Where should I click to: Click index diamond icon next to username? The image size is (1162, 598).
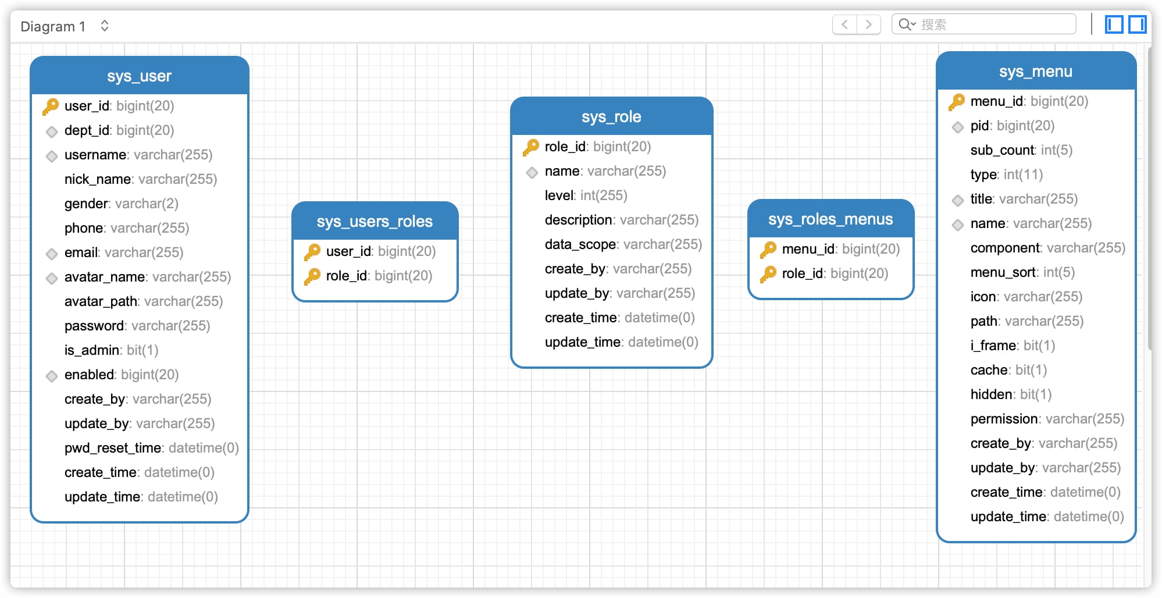click(x=52, y=156)
